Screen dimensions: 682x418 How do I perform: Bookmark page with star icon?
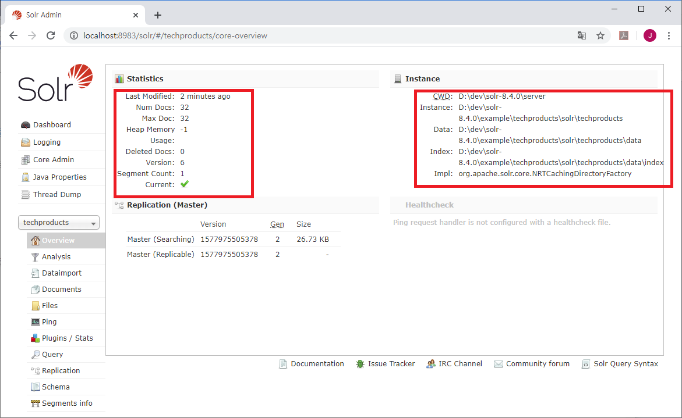pos(600,35)
